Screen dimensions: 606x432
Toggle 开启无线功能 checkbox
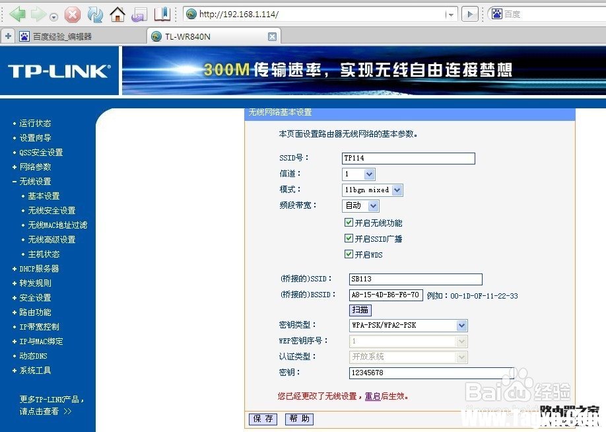click(349, 223)
